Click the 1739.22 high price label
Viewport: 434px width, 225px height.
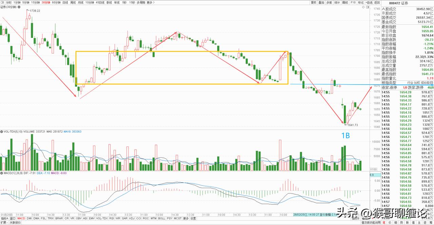(x=35, y=11)
